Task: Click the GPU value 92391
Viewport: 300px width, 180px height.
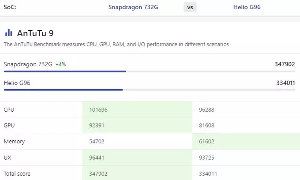Action: pyautogui.click(x=97, y=125)
